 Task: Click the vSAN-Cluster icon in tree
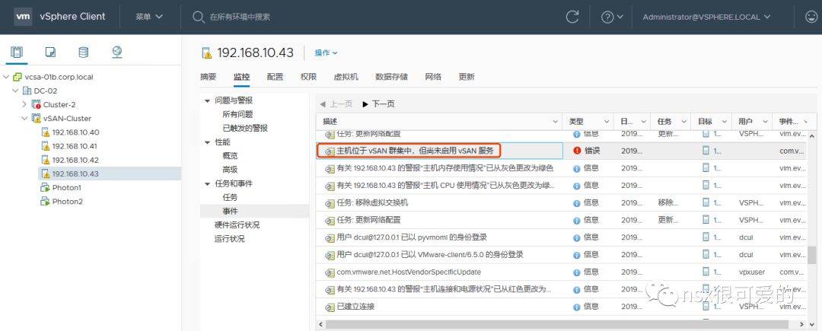click(36, 119)
